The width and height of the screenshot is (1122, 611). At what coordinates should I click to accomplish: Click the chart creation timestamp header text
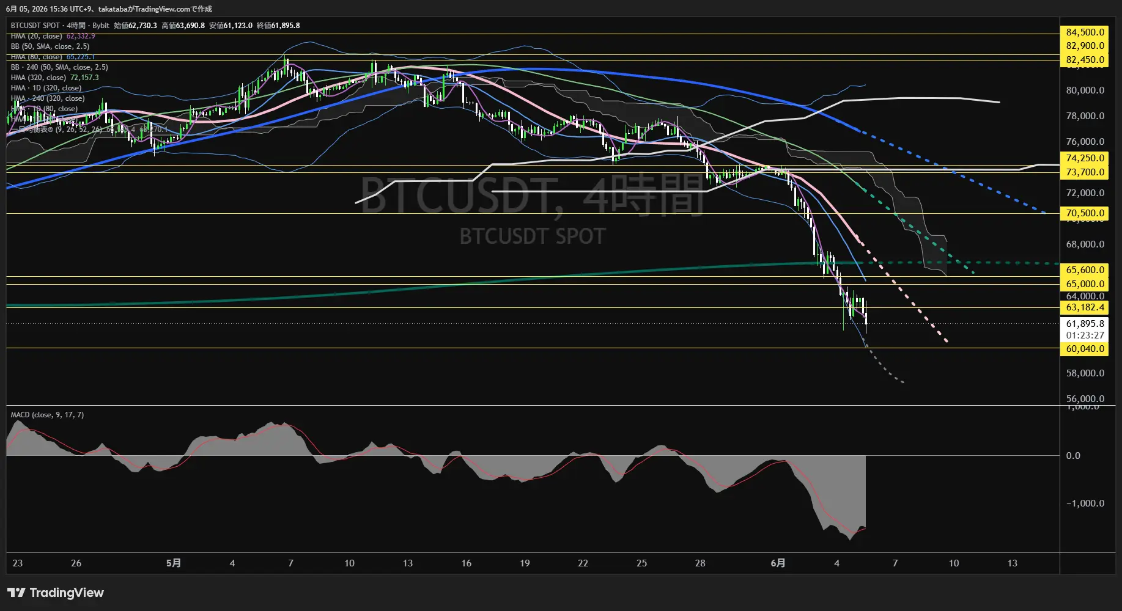pyautogui.click(x=109, y=9)
